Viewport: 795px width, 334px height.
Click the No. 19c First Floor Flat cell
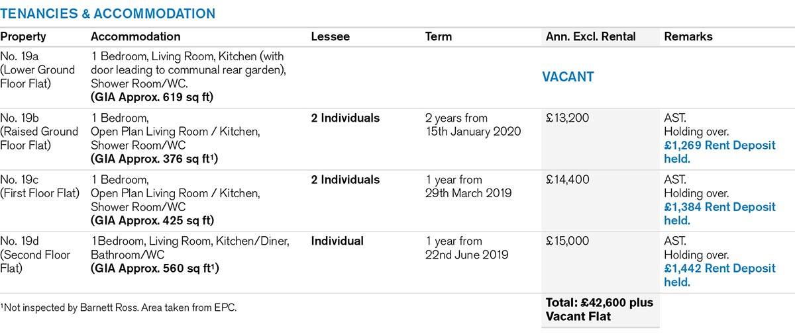tap(40, 187)
